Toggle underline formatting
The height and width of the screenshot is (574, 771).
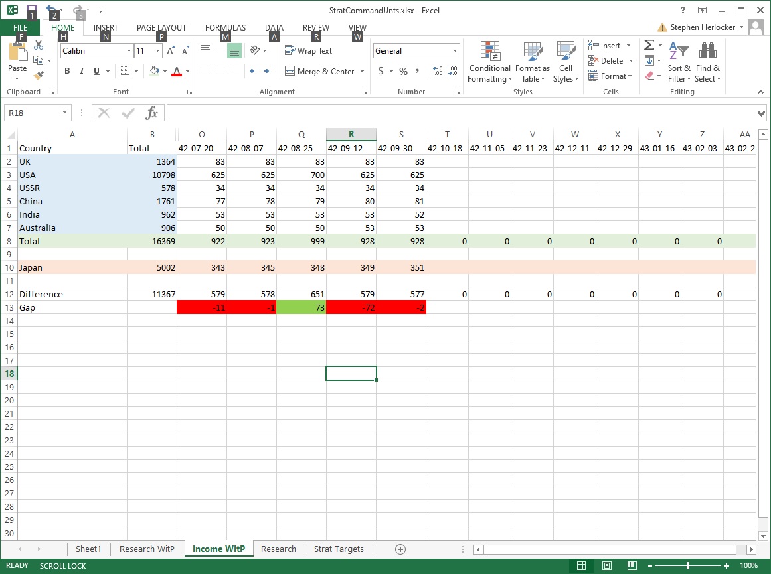tap(96, 71)
